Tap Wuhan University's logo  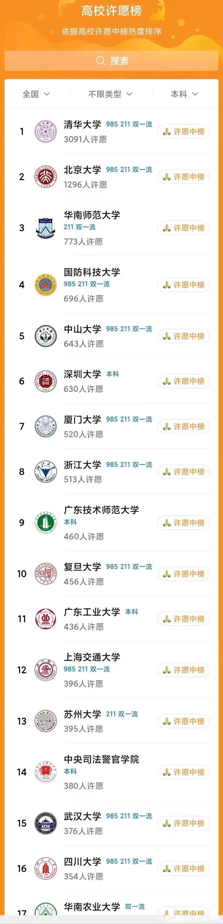tap(46, 823)
